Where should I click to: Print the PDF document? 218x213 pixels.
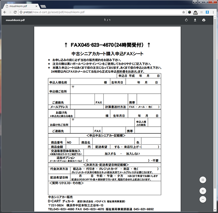coord(204,20)
